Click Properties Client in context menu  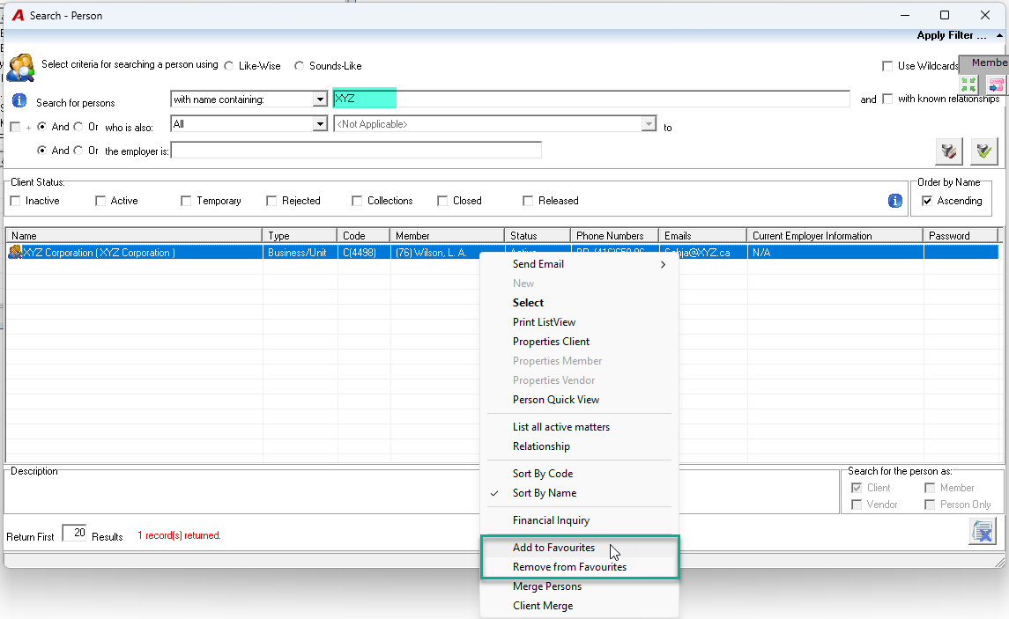point(579,342)
